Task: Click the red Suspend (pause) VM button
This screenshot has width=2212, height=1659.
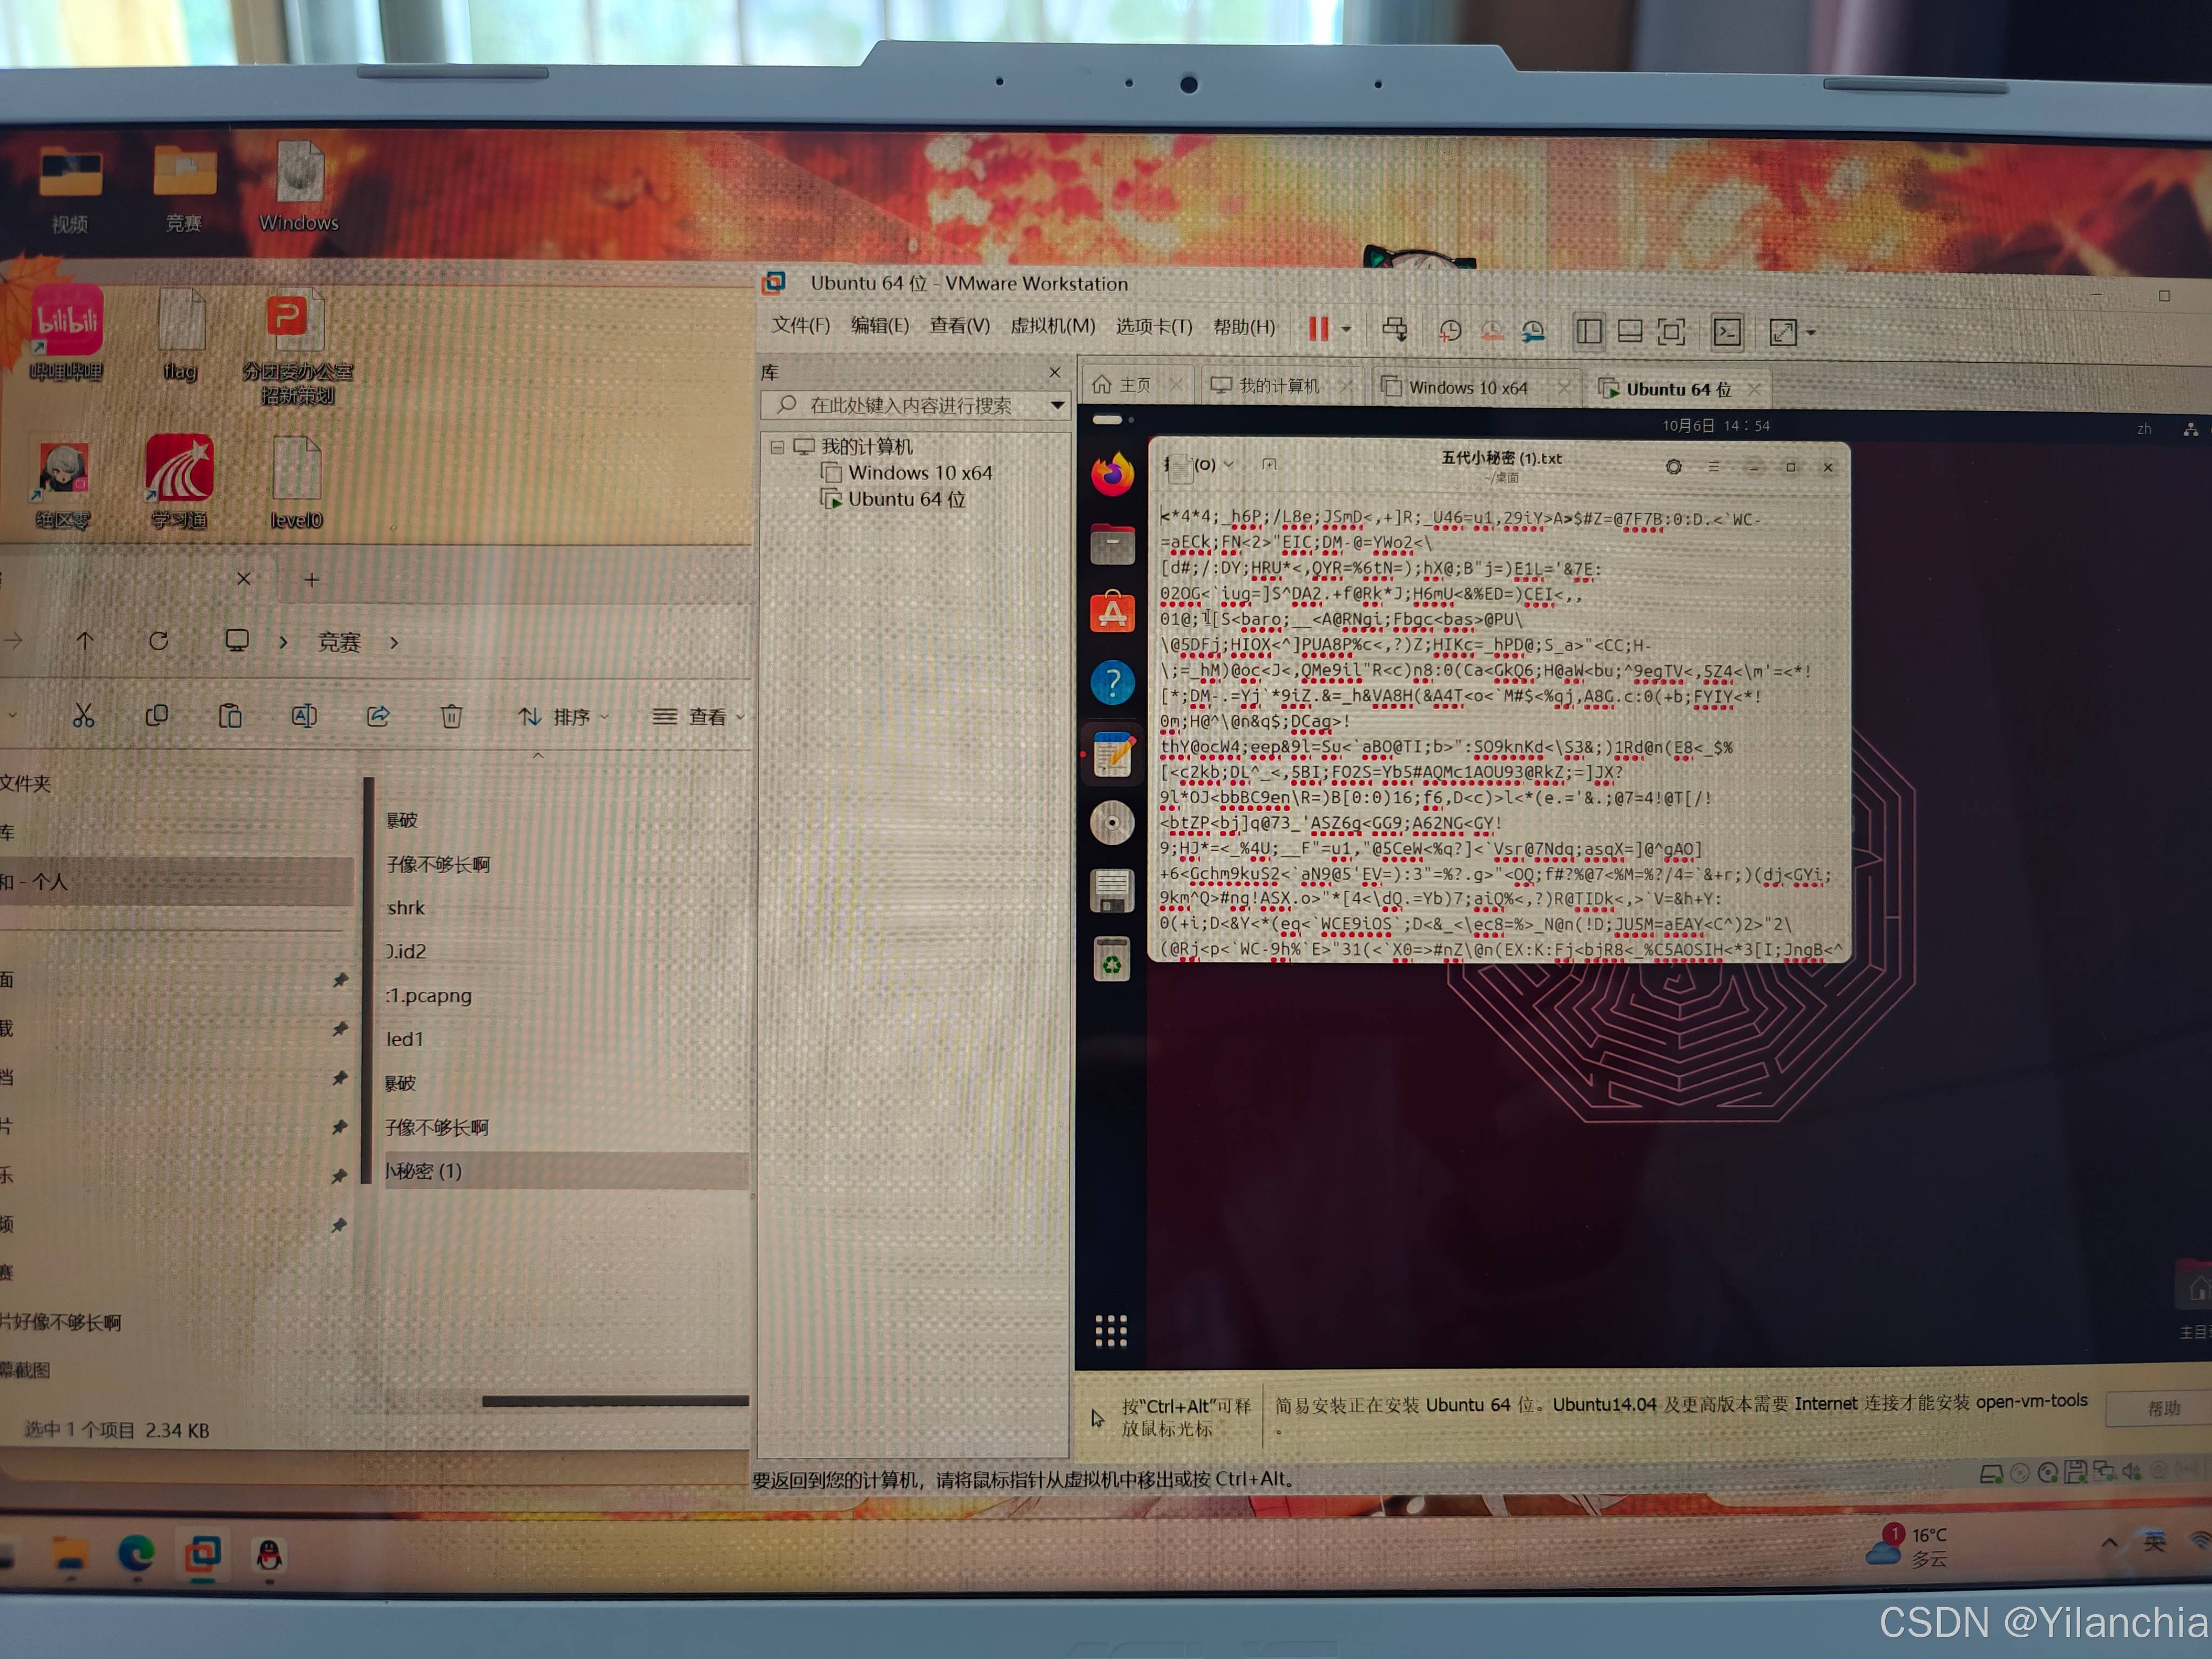Action: 1318,329
